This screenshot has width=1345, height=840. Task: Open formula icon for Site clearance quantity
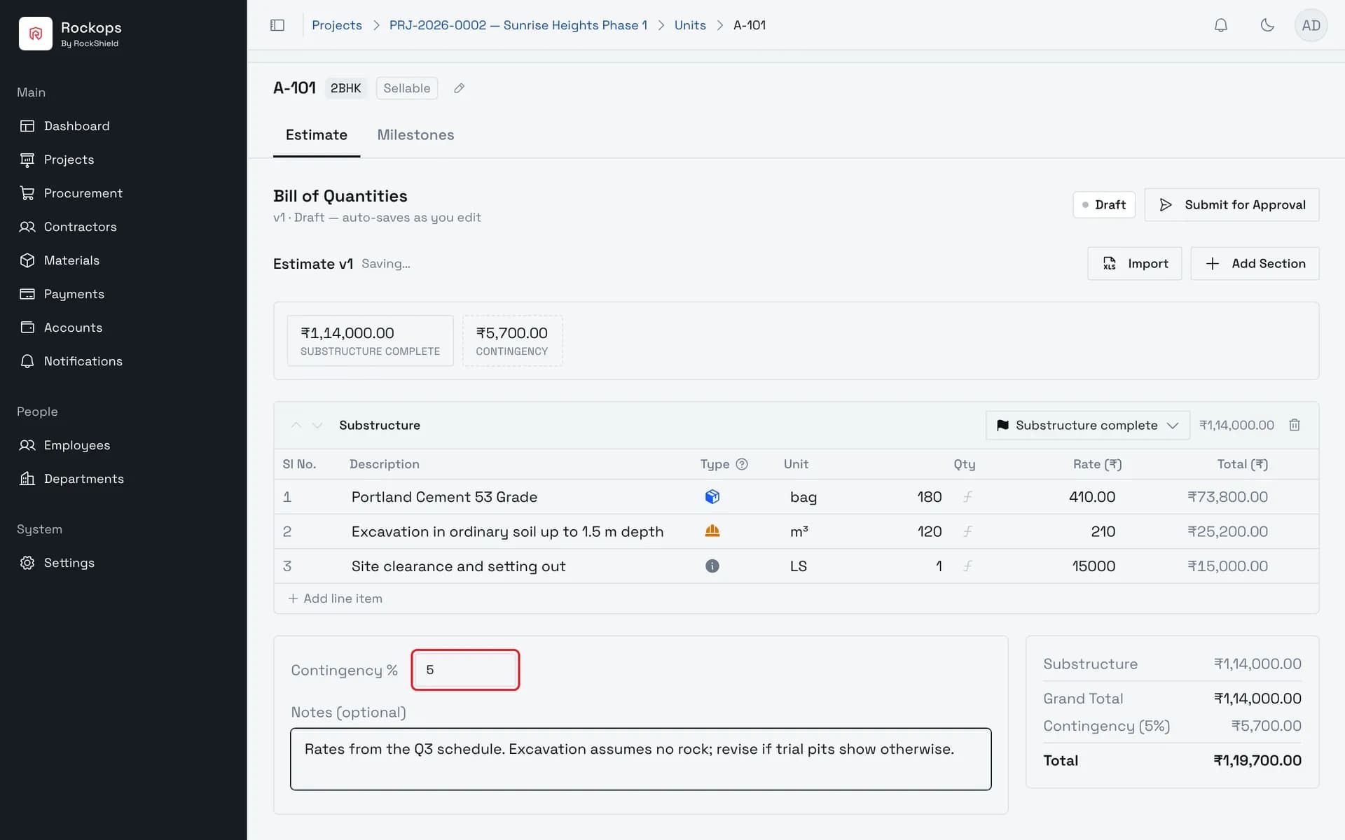coord(967,566)
